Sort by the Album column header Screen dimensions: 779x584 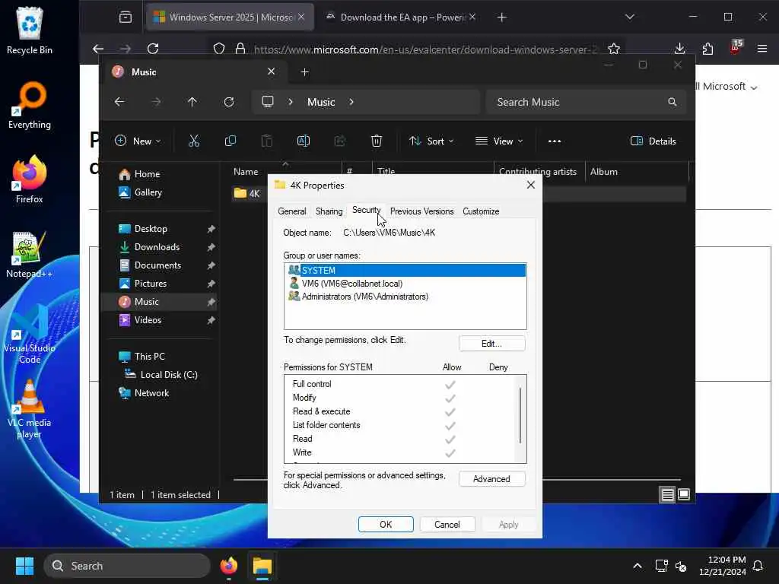click(637, 172)
